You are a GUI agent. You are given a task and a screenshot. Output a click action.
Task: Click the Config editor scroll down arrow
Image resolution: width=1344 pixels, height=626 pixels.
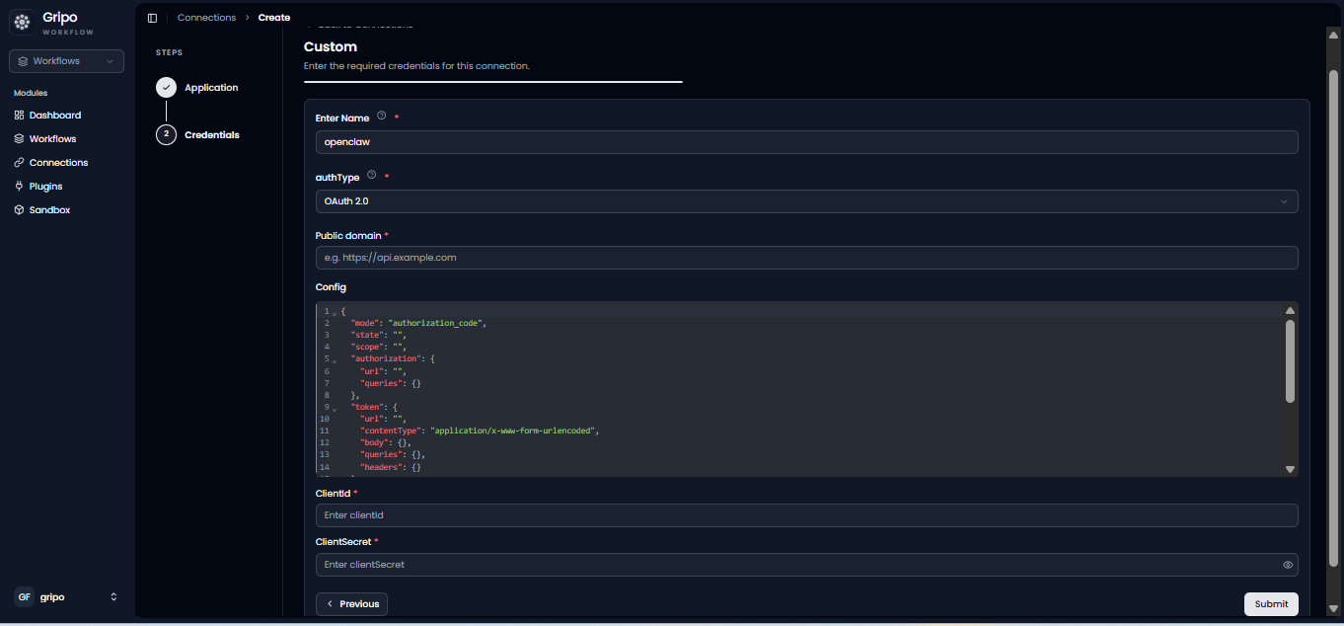[x=1290, y=469]
